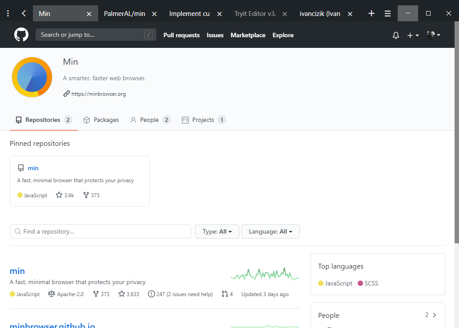The height and width of the screenshot is (328, 459).
Task: Switch to the ivancizik tab
Action: point(319,14)
